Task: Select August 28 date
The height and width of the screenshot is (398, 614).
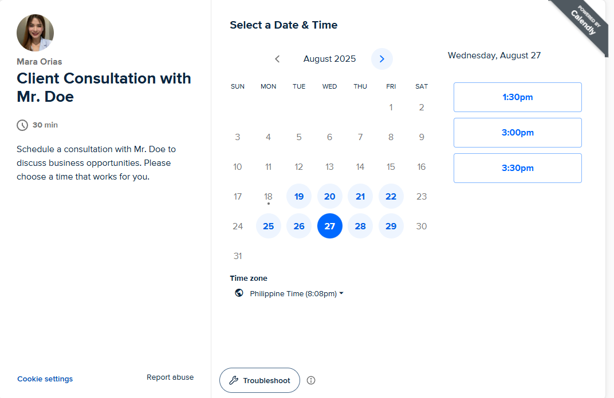Action: [x=360, y=226]
